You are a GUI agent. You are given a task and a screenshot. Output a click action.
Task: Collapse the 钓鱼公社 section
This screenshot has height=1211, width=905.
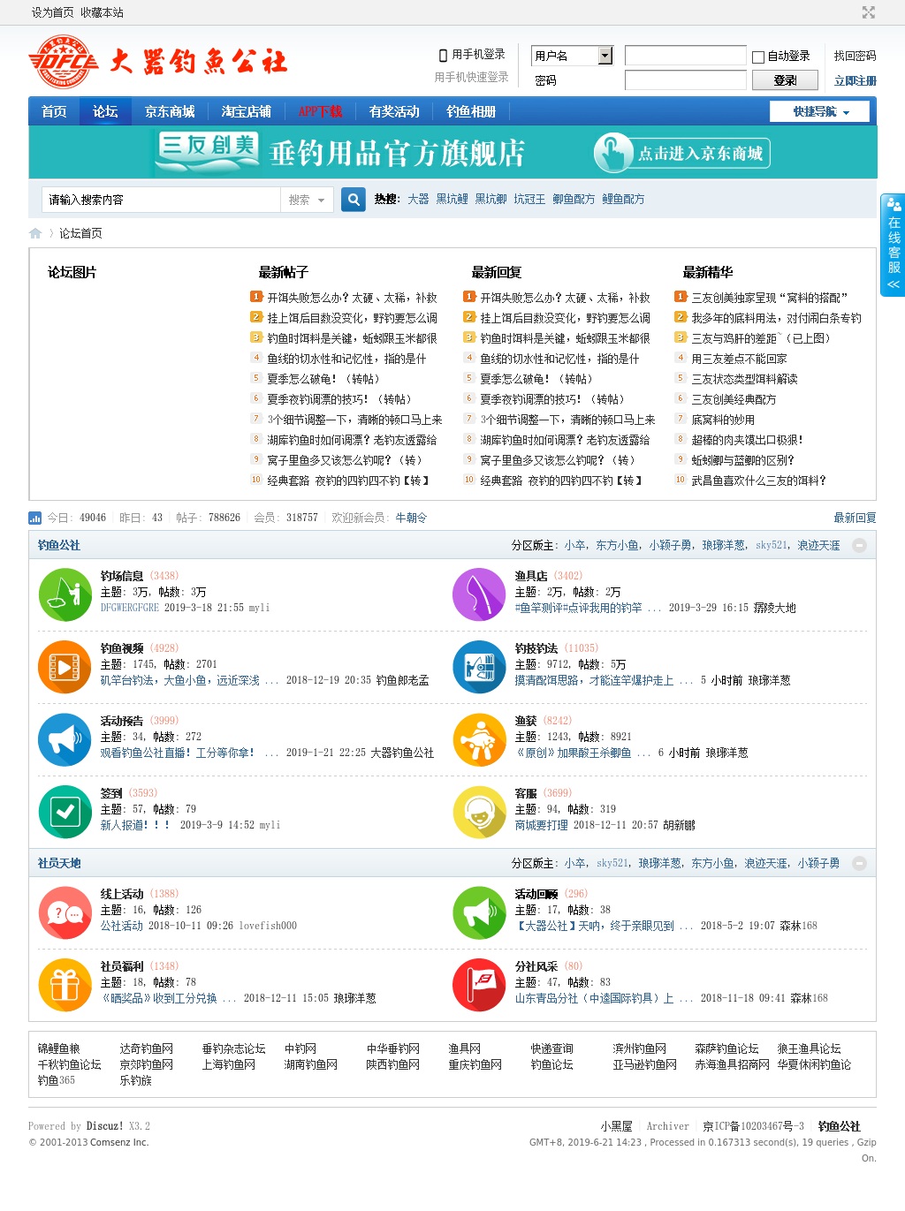859,546
